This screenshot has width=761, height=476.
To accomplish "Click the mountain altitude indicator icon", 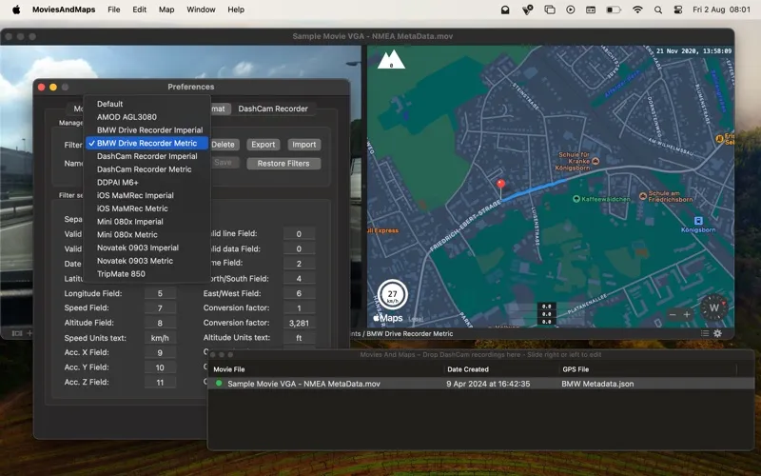I will click(x=391, y=59).
